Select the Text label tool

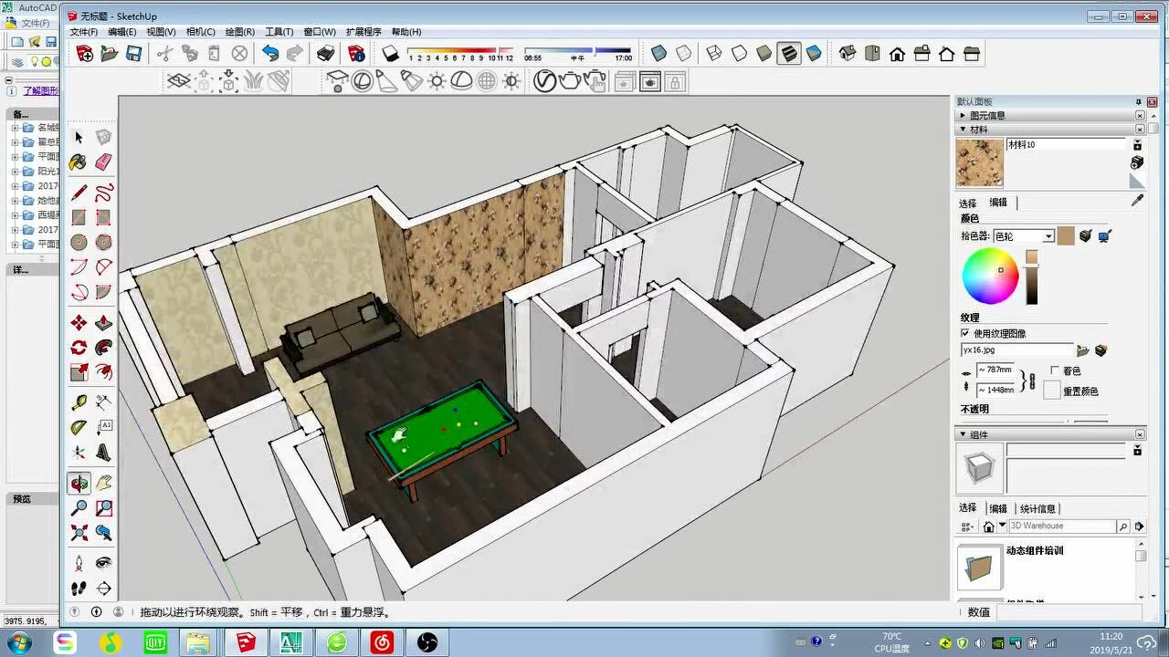(x=104, y=427)
